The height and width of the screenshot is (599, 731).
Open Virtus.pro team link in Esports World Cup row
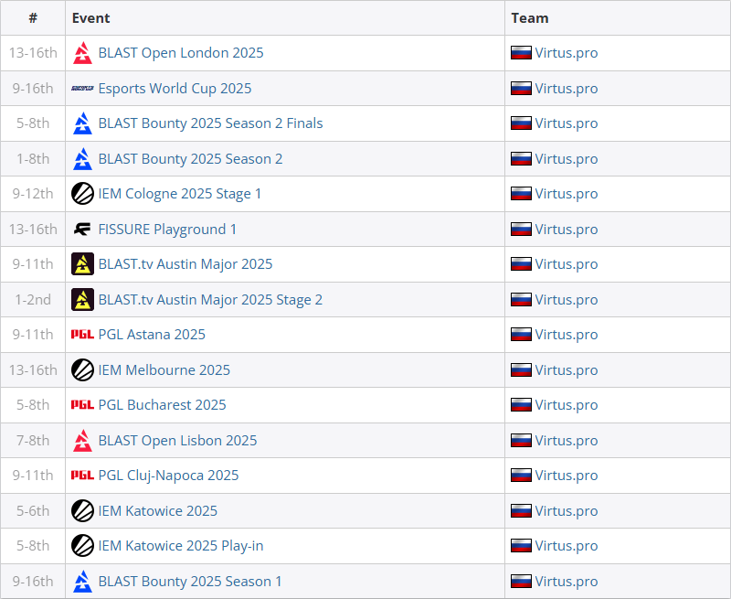click(x=567, y=88)
